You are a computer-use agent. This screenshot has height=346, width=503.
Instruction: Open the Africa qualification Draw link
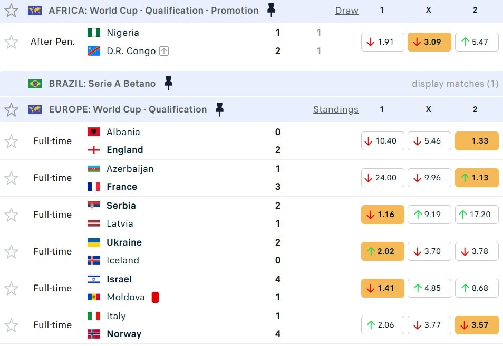(x=346, y=11)
